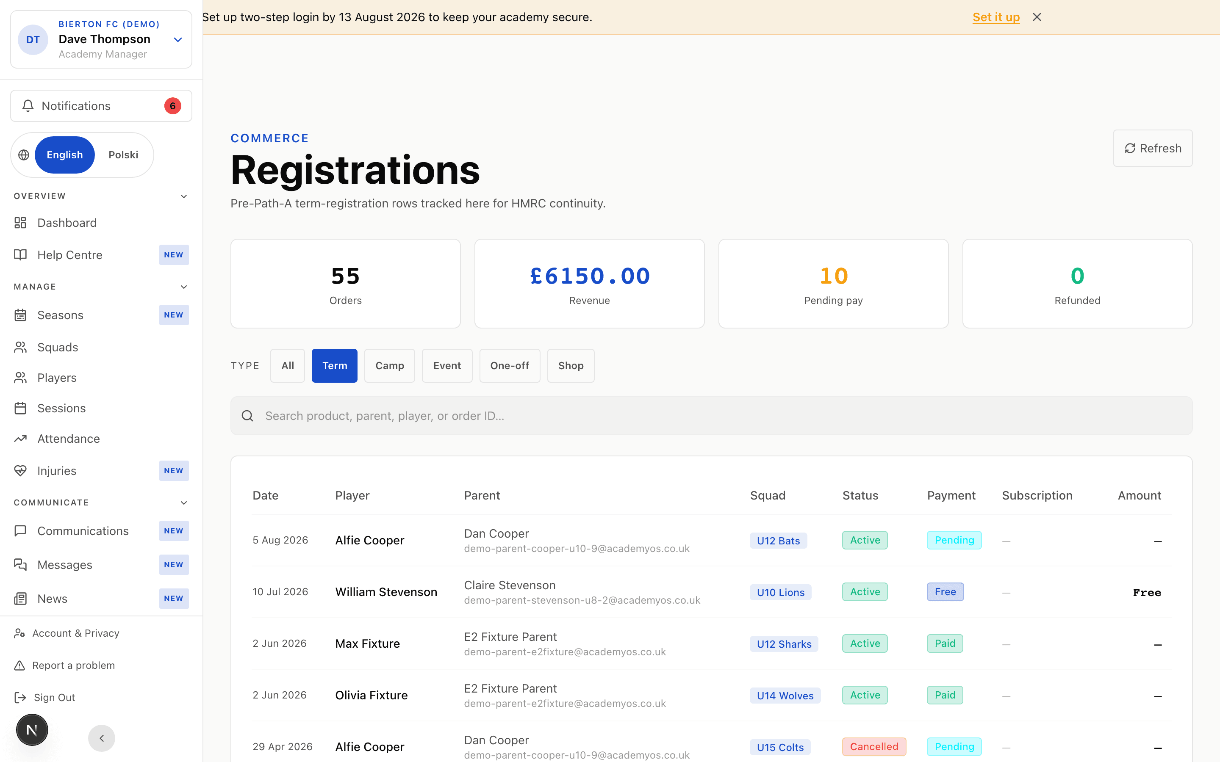Screen dimensions: 1220x762
Task: Dismiss the two-step login banner
Action: point(1037,17)
